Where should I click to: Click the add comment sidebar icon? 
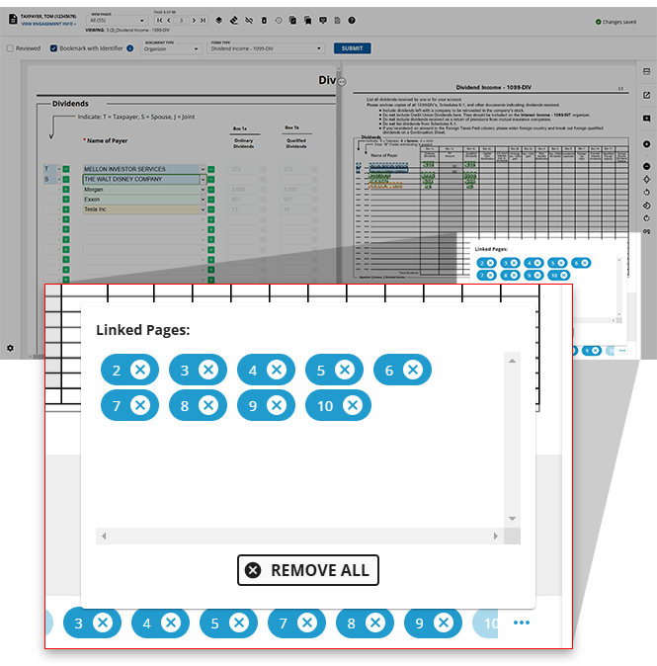(646, 119)
